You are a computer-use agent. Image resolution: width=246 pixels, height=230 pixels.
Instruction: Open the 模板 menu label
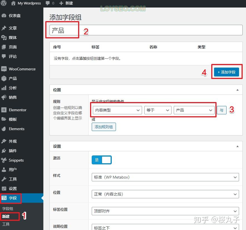13,119
